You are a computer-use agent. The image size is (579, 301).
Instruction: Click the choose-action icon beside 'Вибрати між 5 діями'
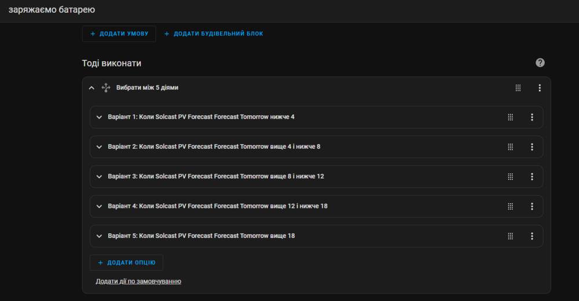pos(105,87)
